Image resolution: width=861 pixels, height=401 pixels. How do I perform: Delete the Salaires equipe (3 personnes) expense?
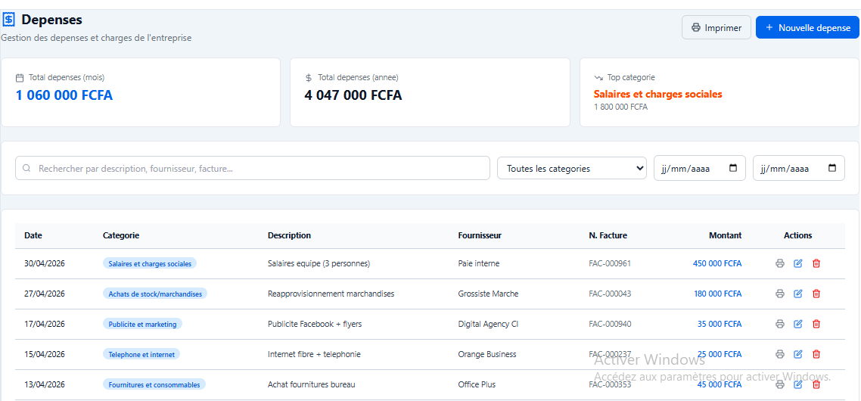click(x=816, y=263)
